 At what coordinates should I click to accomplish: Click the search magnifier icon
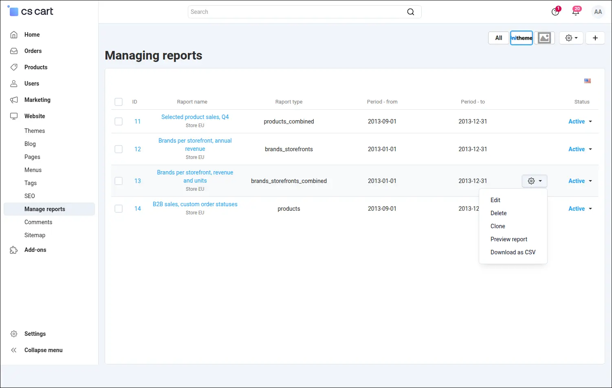point(411,12)
